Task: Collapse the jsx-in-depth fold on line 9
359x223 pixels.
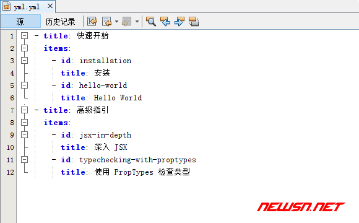Action: point(24,135)
